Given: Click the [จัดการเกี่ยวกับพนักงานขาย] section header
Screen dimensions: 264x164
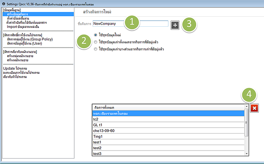Looking at the screenshot, I should tap(20, 52).
